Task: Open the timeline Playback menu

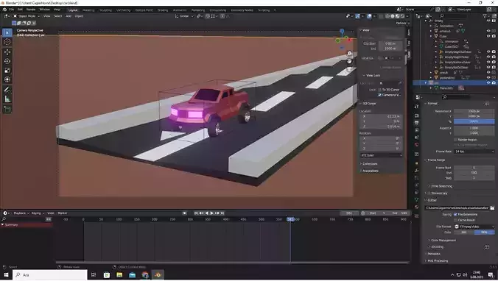Action: click(21, 213)
